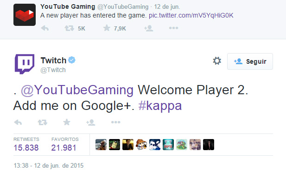Click the Seguir button
286x182 pixels.
[250, 61]
